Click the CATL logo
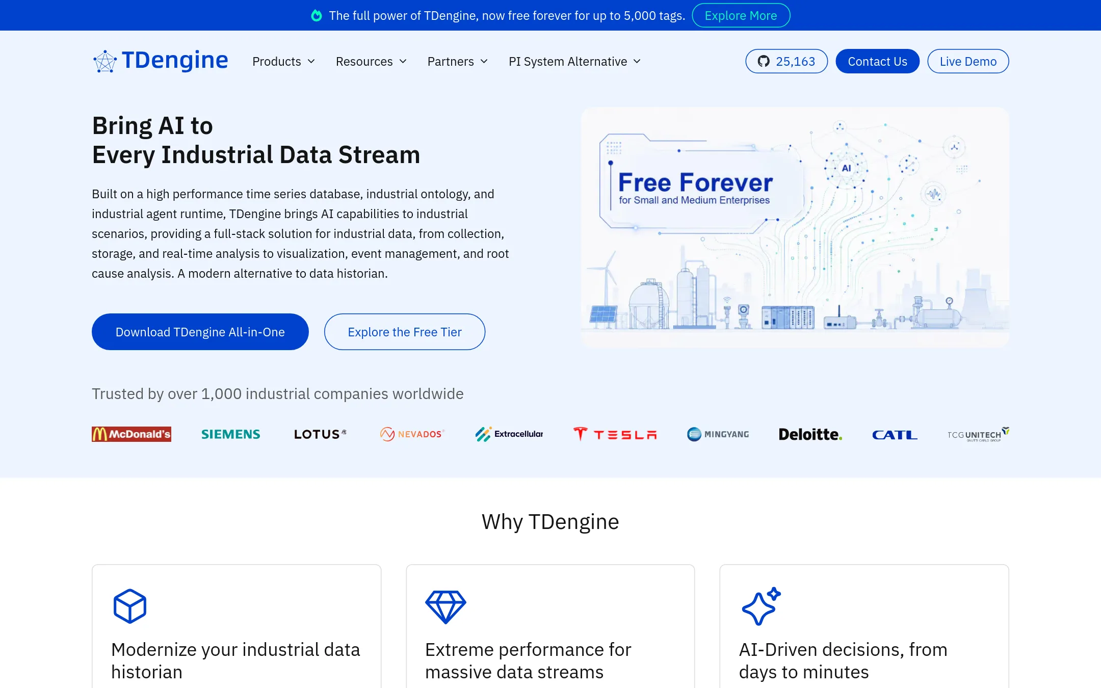The height and width of the screenshot is (688, 1101). pyautogui.click(x=895, y=435)
